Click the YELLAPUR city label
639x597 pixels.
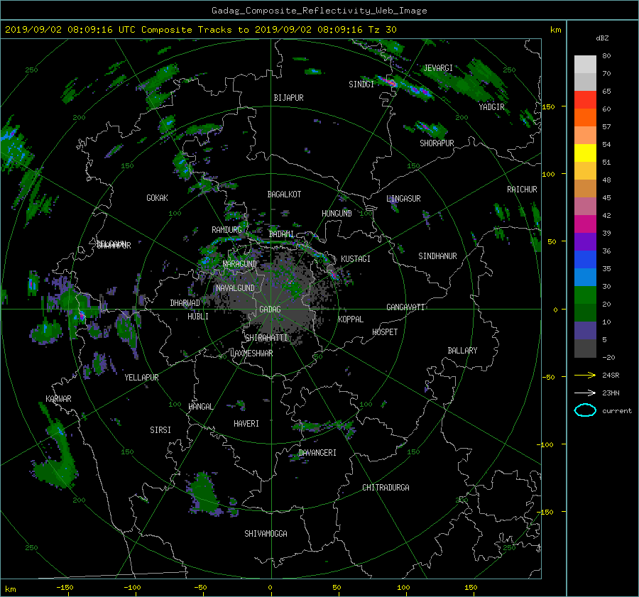click(141, 378)
